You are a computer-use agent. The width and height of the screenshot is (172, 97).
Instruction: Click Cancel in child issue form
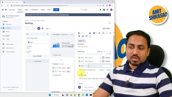(x=108, y=70)
